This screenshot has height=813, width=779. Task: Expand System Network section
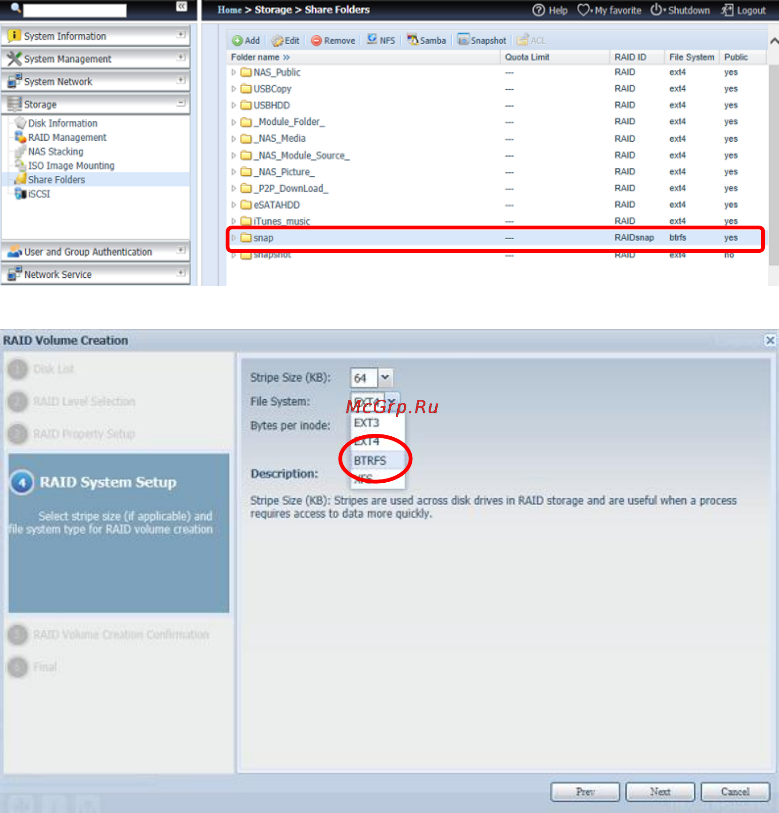(181, 80)
